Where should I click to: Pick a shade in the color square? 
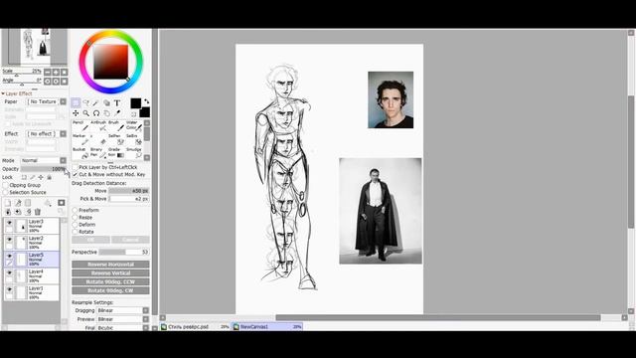coord(110,62)
